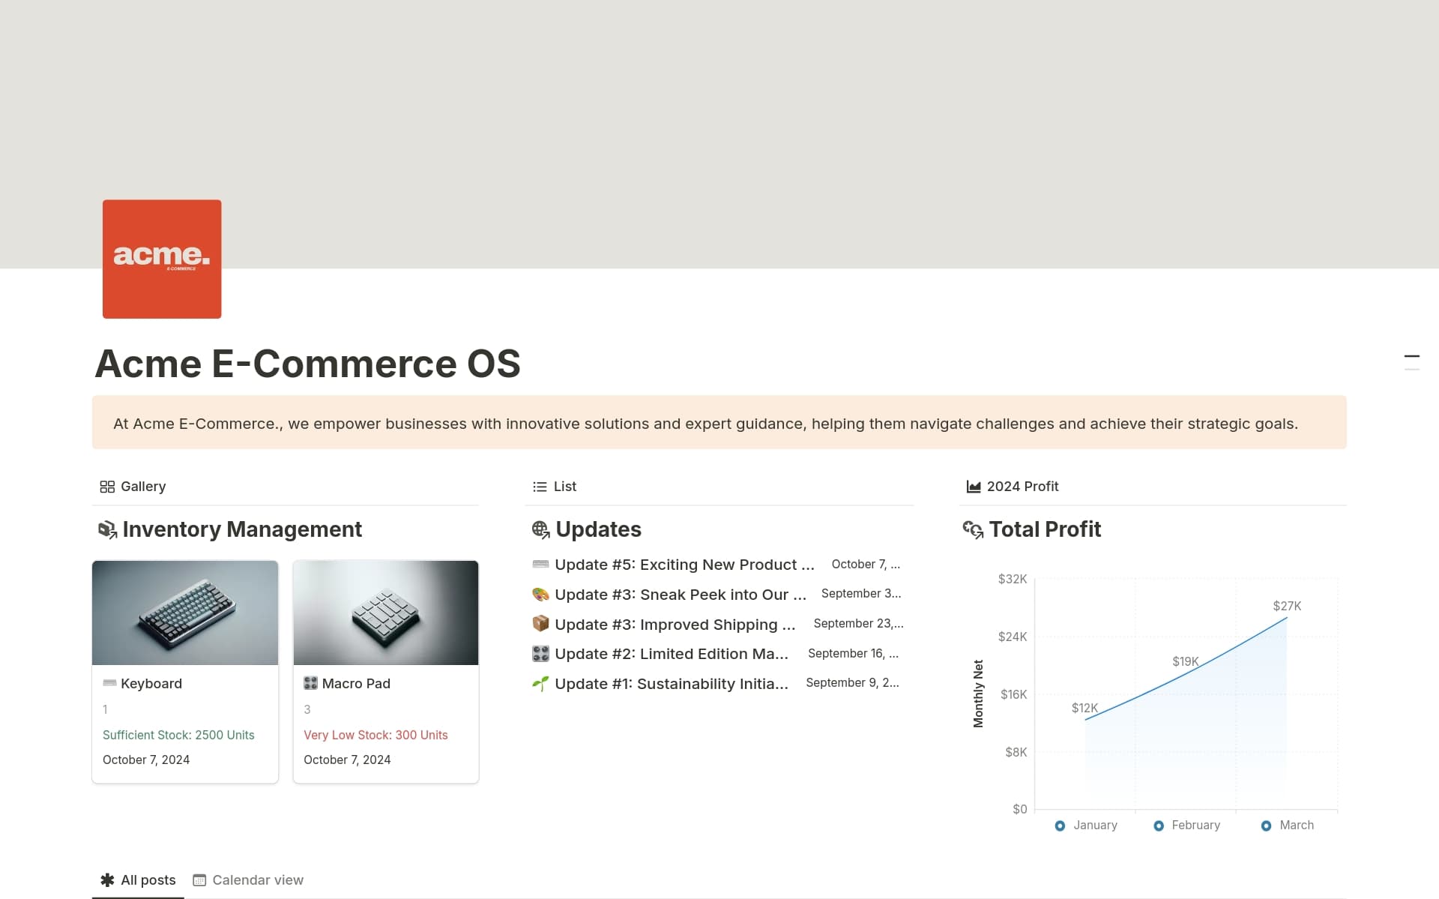
Task: Click the Gallery view icon
Action: (x=108, y=486)
